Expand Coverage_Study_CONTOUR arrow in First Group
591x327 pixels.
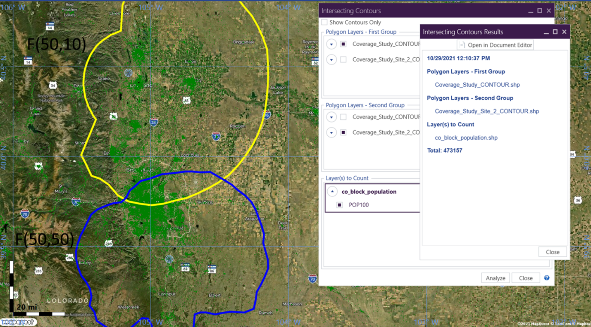[331, 44]
